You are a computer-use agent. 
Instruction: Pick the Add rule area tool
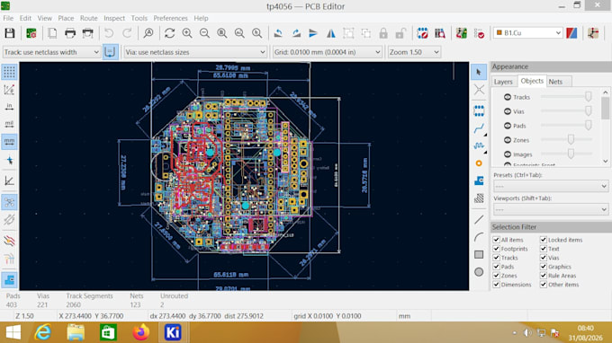(x=479, y=198)
